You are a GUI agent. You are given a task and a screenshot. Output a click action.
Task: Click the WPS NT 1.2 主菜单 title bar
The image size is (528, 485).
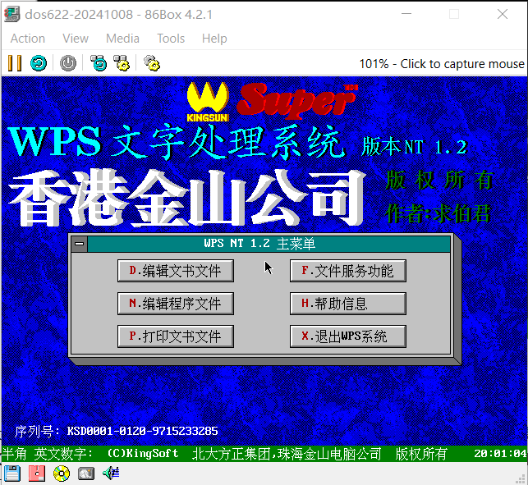pyautogui.click(x=269, y=244)
